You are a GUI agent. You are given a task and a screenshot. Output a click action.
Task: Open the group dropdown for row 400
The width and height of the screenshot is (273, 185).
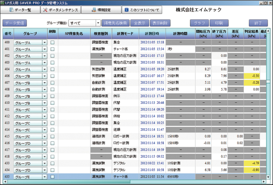click(x=45, y=42)
